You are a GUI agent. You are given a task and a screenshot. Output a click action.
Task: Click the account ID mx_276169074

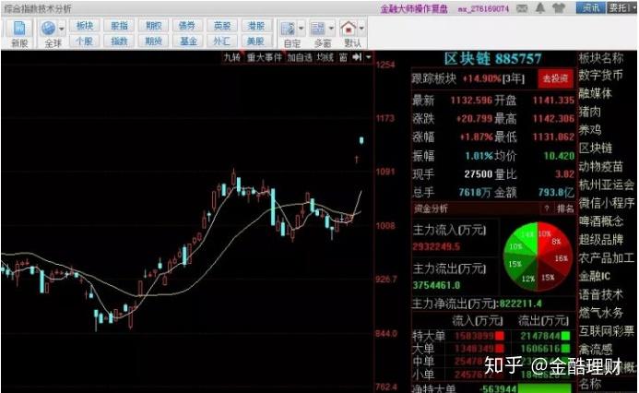click(483, 9)
